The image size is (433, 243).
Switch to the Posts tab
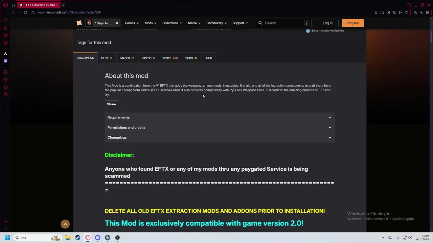tap(170, 58)
